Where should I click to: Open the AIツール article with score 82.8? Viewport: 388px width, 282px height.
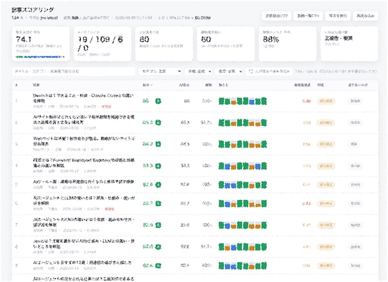pos(83,182)
